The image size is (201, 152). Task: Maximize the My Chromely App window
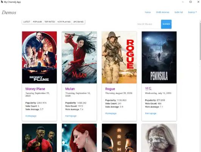[x=190, y=2]
